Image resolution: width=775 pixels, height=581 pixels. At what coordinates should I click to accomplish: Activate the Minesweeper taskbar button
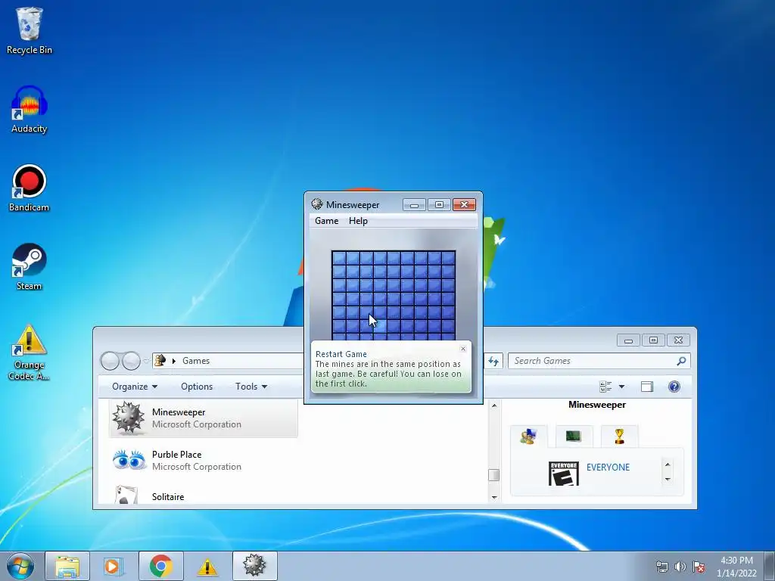(254, 566)
